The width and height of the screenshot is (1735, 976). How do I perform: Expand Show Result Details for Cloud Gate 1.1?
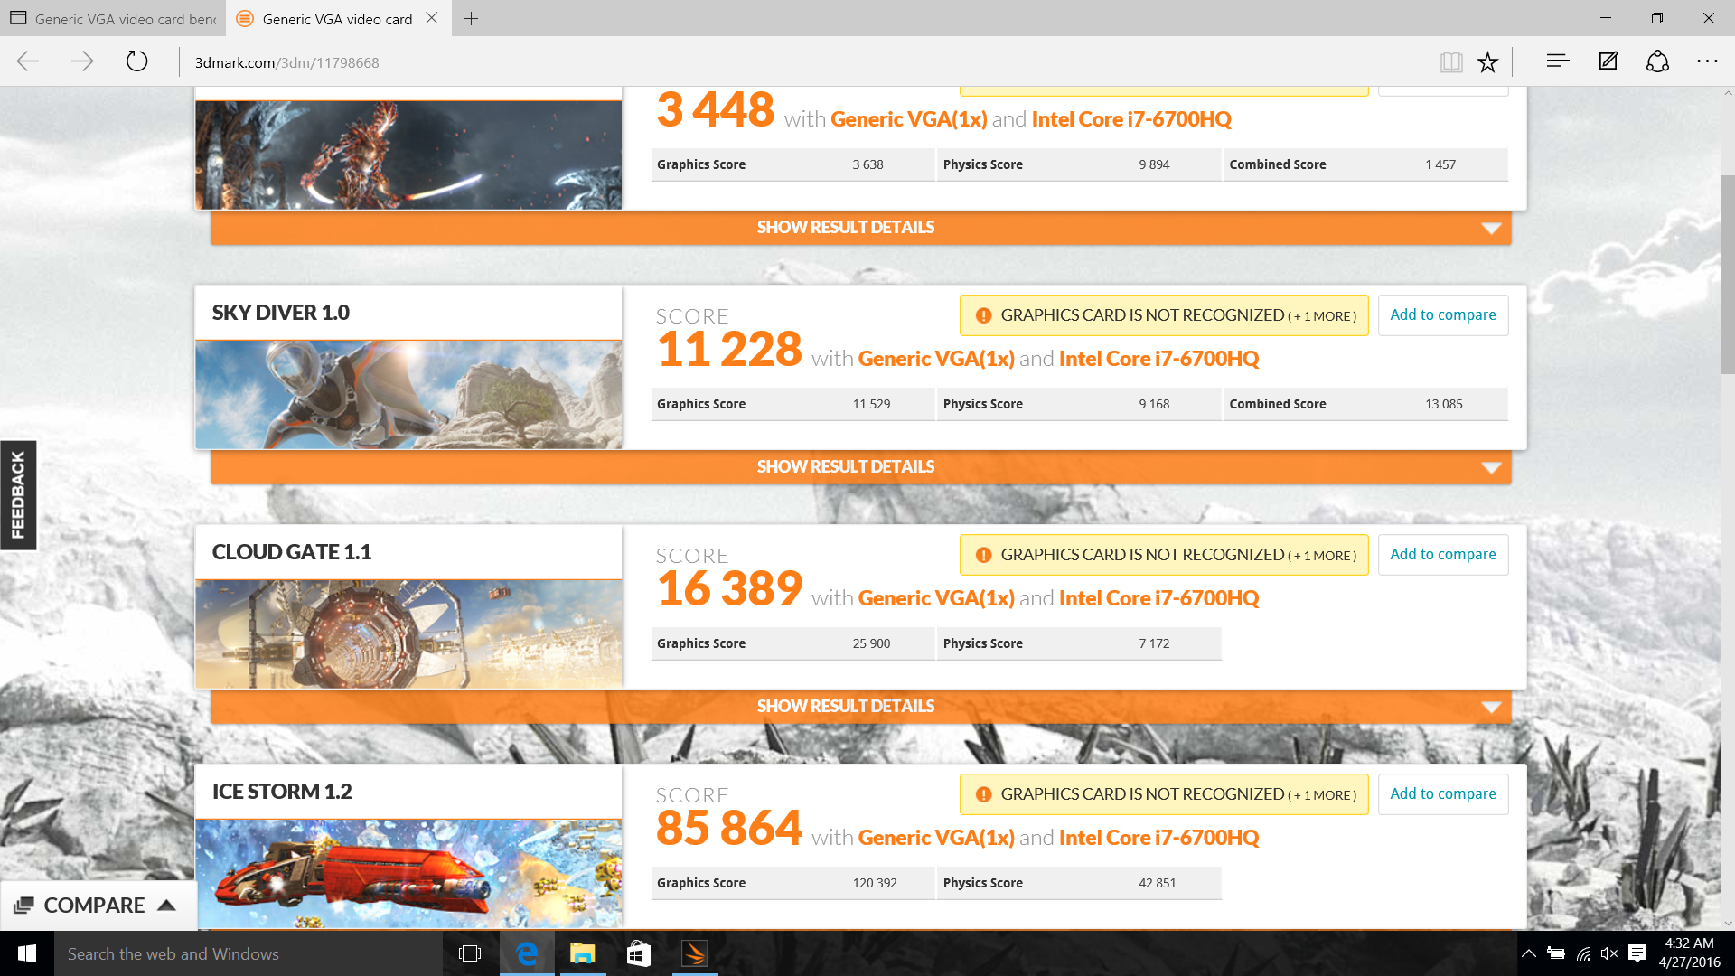click(x=860, y=706)
